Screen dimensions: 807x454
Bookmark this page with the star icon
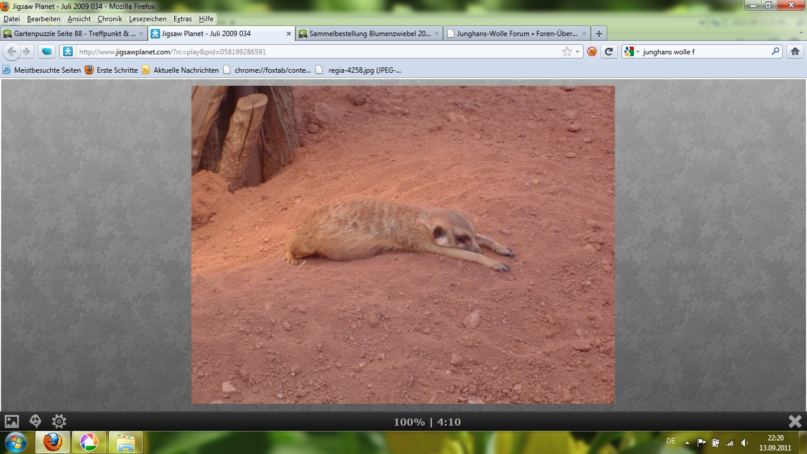coord(567,52)
